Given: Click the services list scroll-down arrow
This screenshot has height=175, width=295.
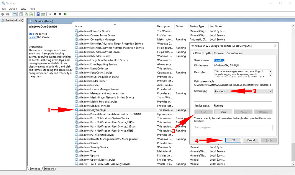Looking at the screenshot, I should click(x=293, y=164).
